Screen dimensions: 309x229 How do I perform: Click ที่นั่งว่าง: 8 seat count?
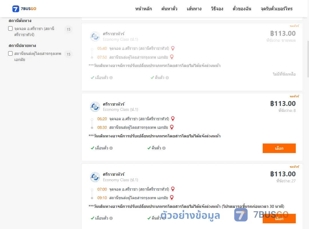pyautogui.click(x=287, y=110)
